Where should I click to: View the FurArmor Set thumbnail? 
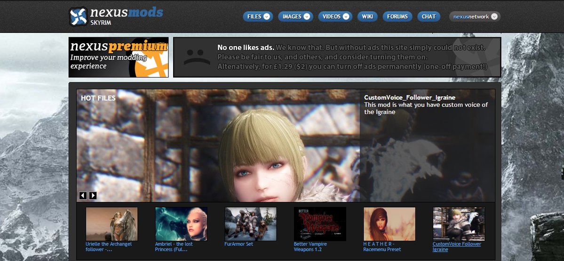(x=250, y=224)
